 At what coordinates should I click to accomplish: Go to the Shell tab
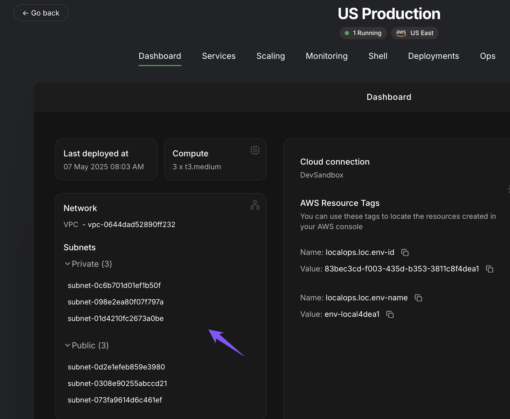tap(378, 56)
